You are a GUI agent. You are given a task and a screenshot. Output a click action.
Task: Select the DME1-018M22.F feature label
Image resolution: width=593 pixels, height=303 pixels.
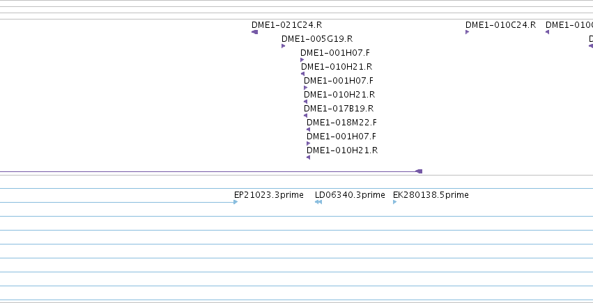341,123
